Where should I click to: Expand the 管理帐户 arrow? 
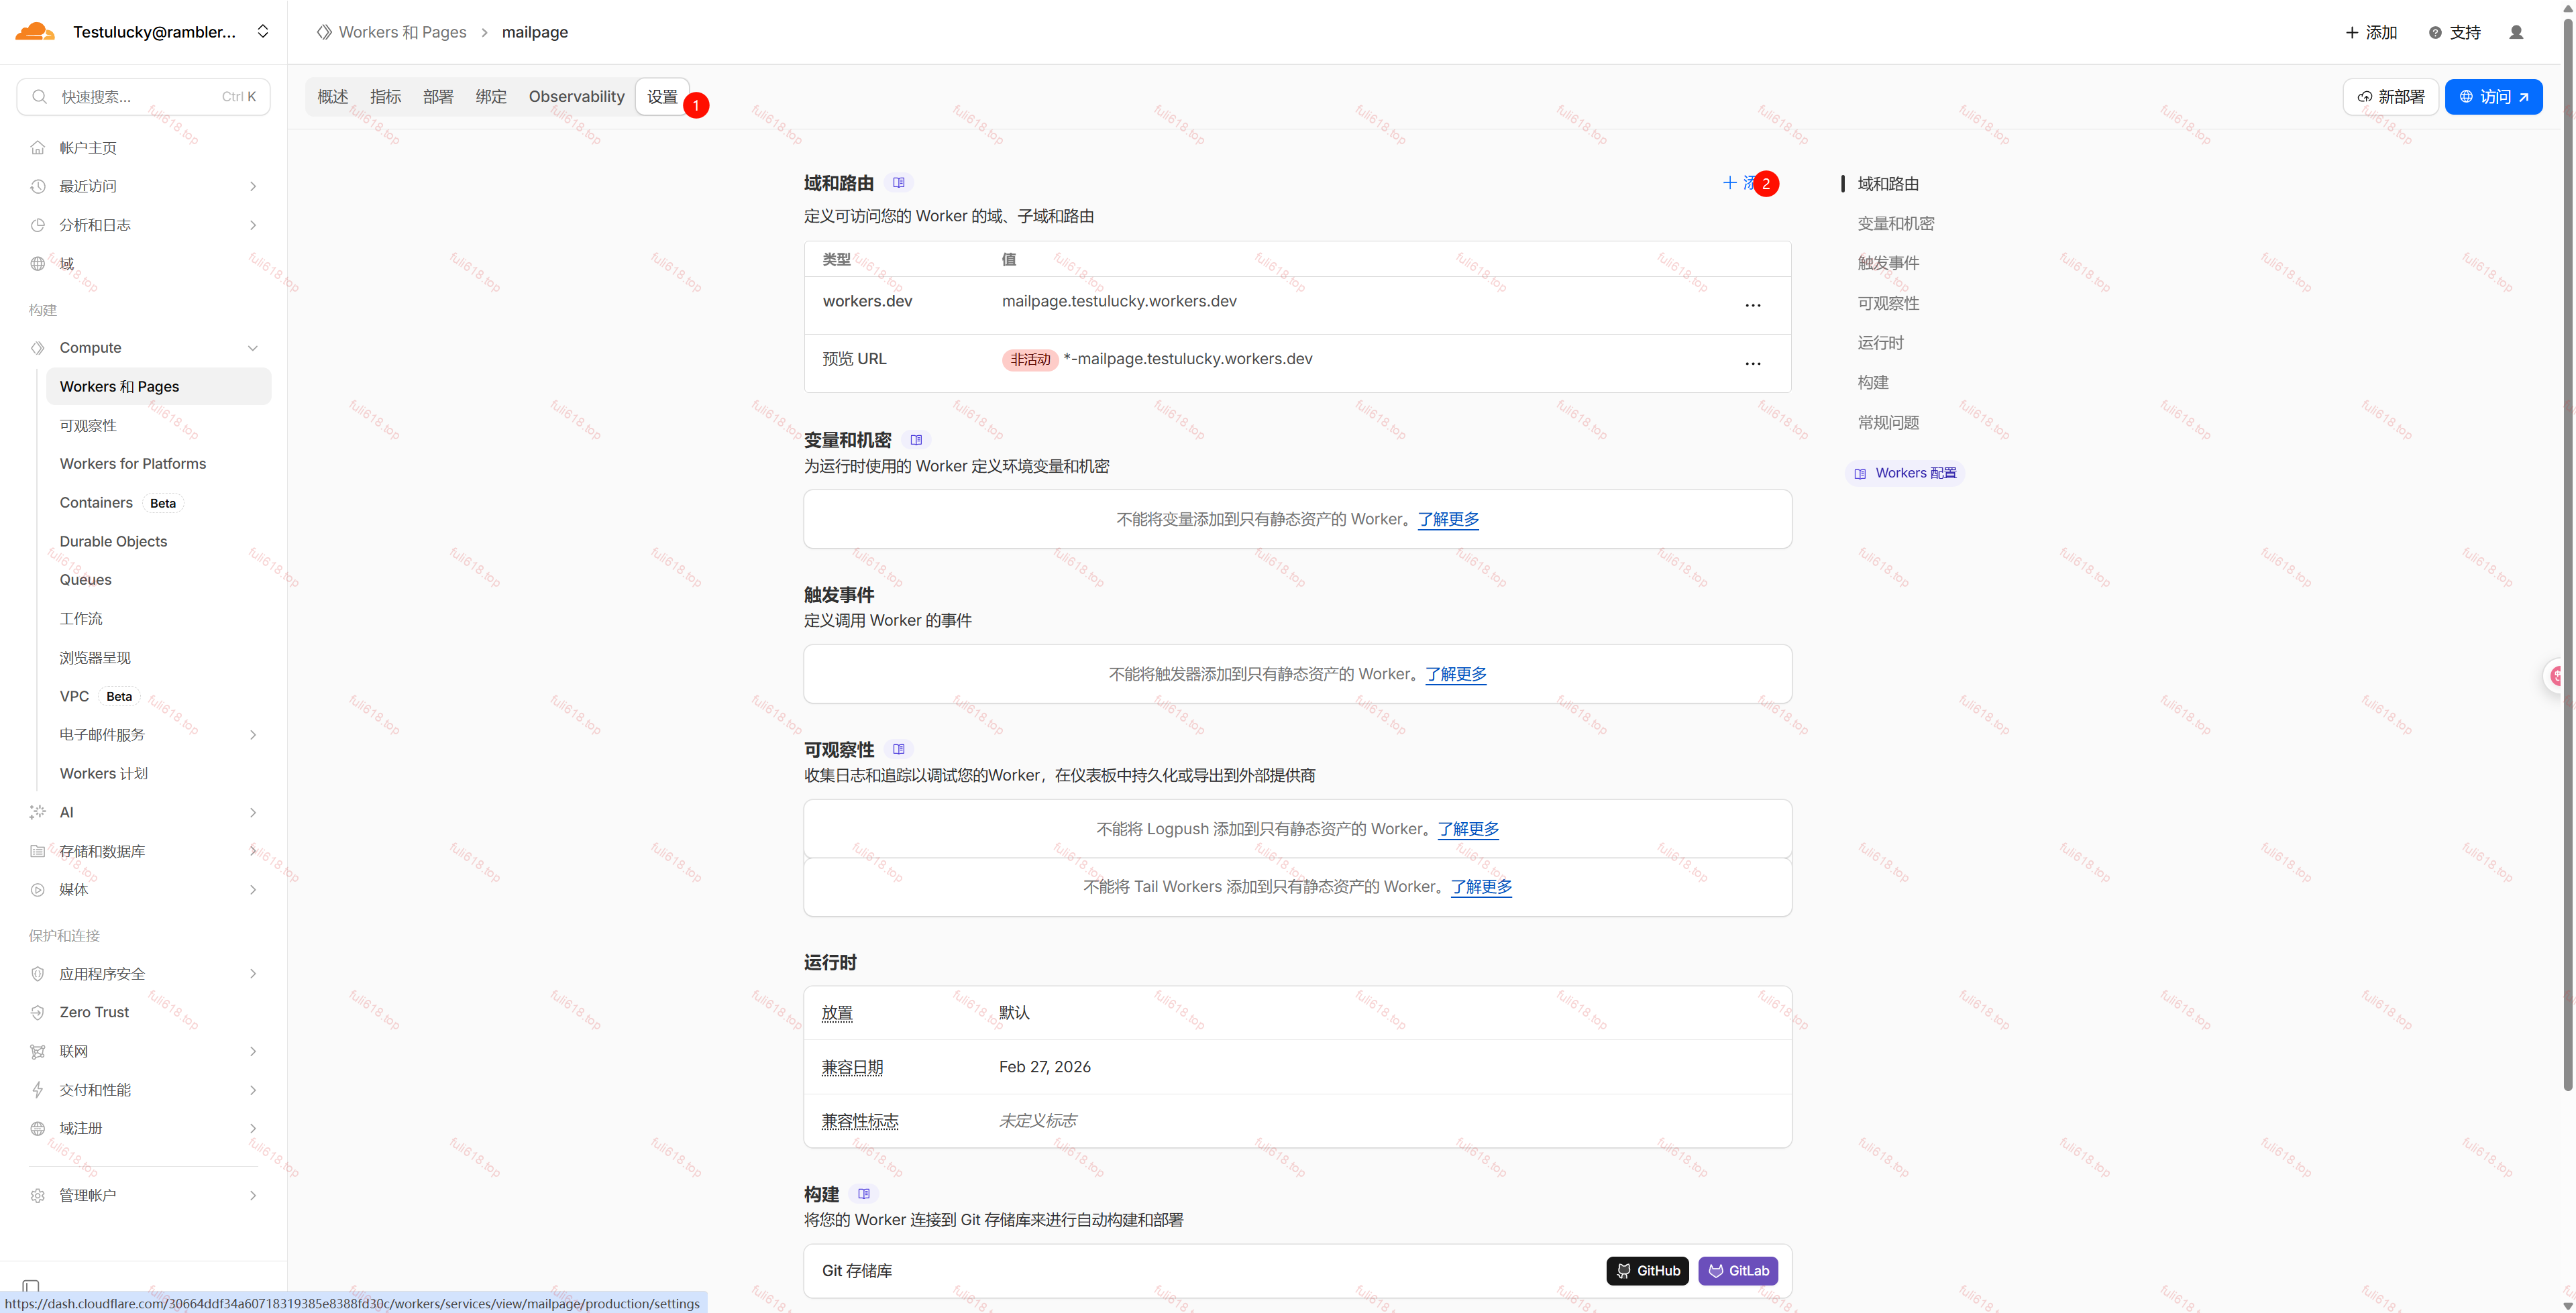253,1195
